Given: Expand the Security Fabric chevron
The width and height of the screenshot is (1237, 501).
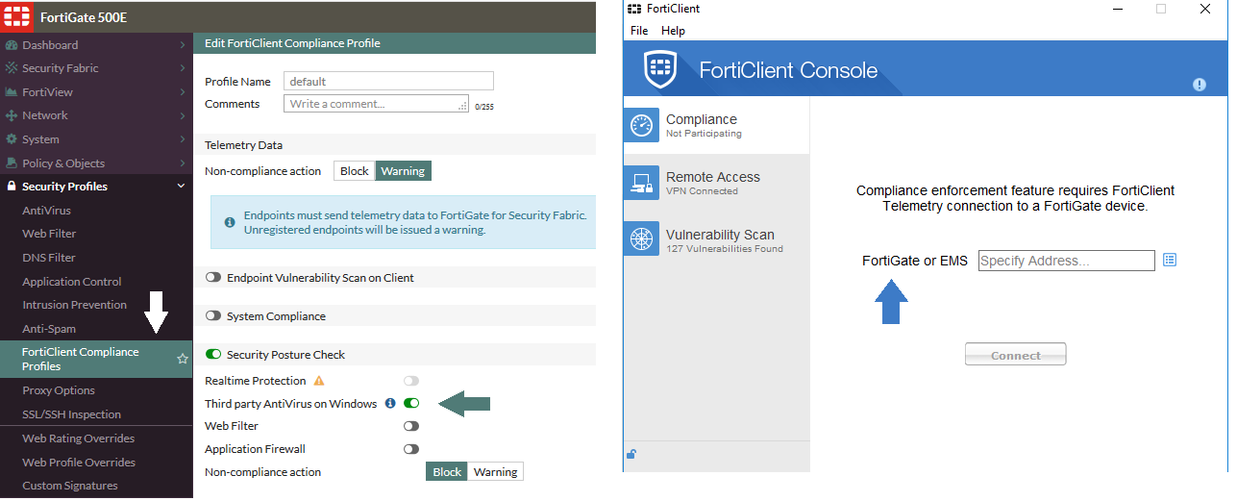Looking at the screenshot, I should click(x=183, y=68).
